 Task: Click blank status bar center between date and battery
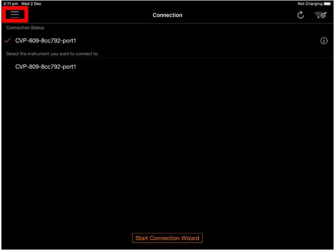167,4
